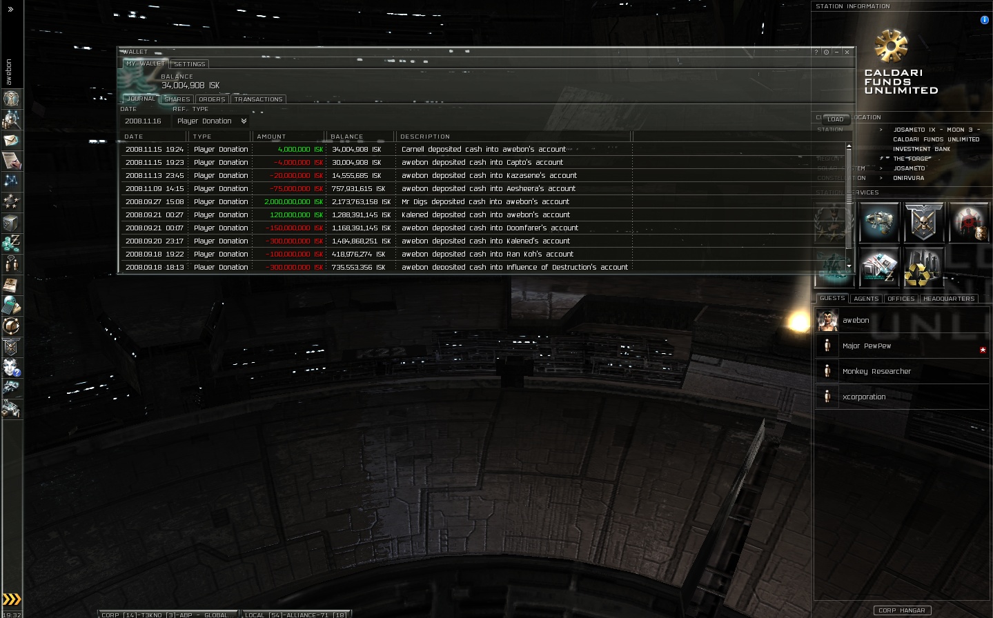Open the calculator icon in sidebar
Image resolution: width=993 pixels, height=618 pixels.
(11, 305)
